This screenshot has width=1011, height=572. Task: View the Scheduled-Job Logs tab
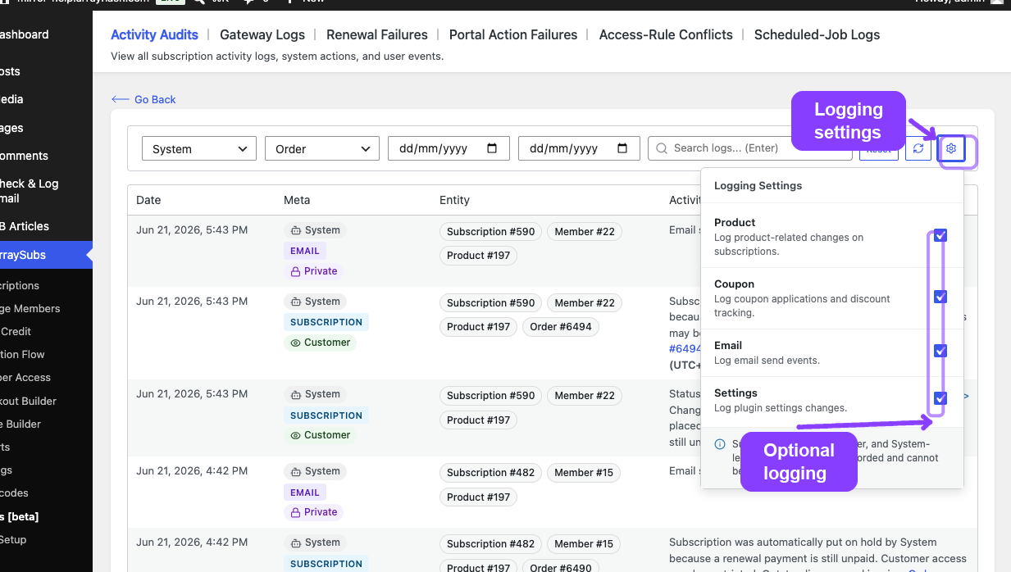click(x=817, y=34)
